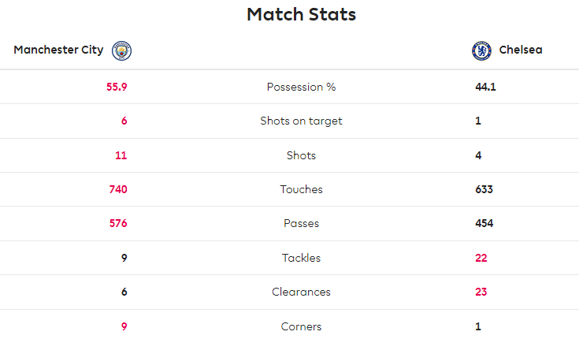Viewport: 579px width, 339px height.
Task: Select the Tackles row label
Action: (x=301, y=258)
